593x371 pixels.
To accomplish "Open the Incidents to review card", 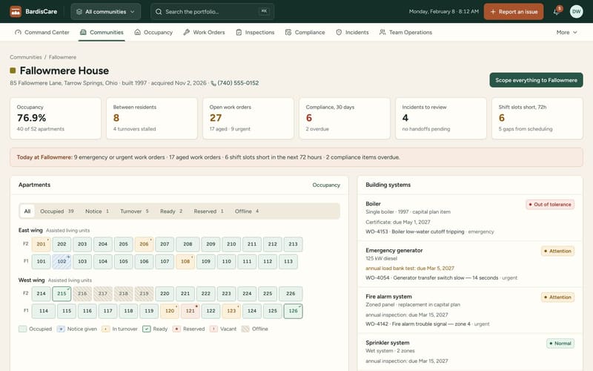I will (441, 118).
